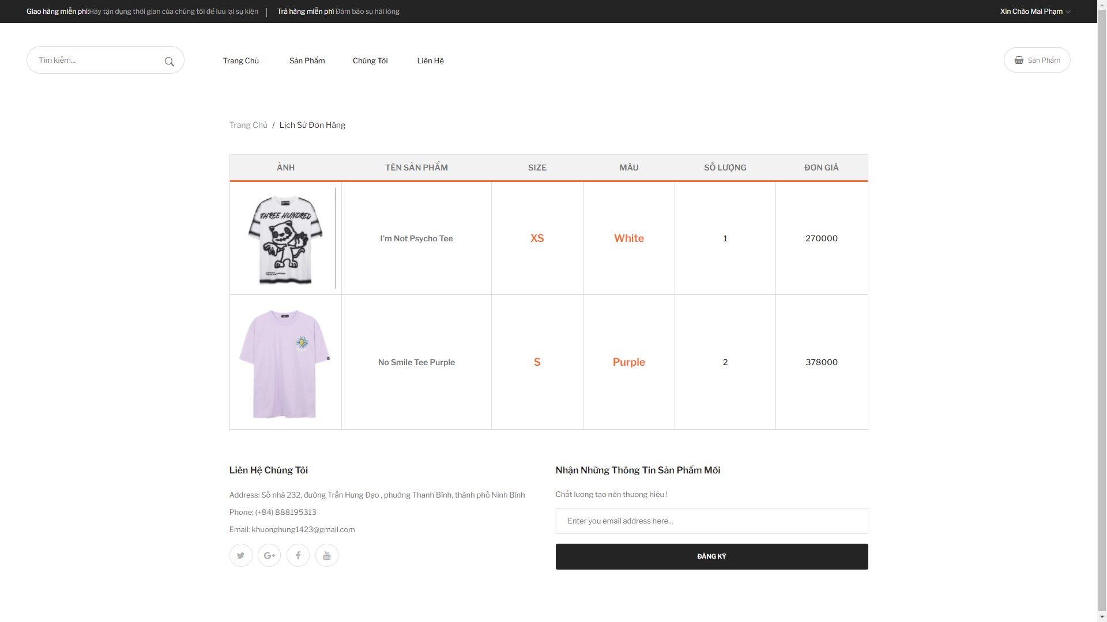Image resolution: width=1107 pixels, height=622 pixels.
Task: Navigate to Liên Hệ page
Action: coord(430,60)
